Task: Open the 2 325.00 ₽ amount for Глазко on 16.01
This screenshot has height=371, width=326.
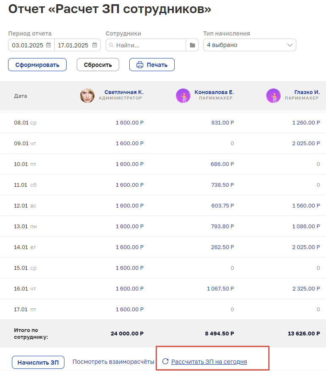Action: pyautogui.click(x=306, y=289)
